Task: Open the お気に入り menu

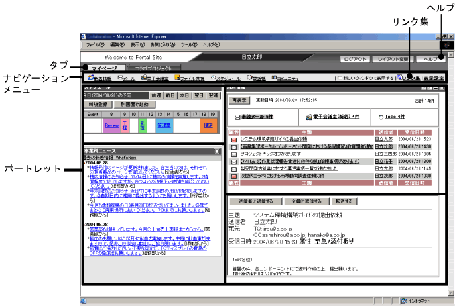Action: 163,45
